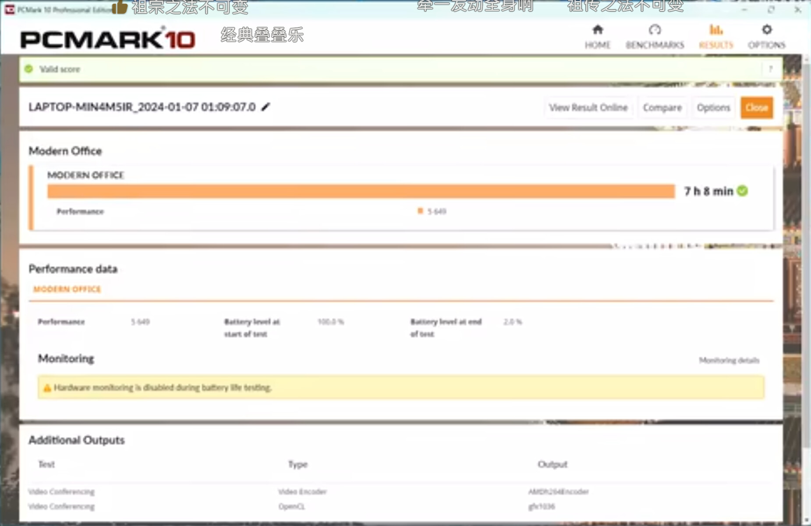
Task: Click the View Result Online button
Action: (588, 108)
